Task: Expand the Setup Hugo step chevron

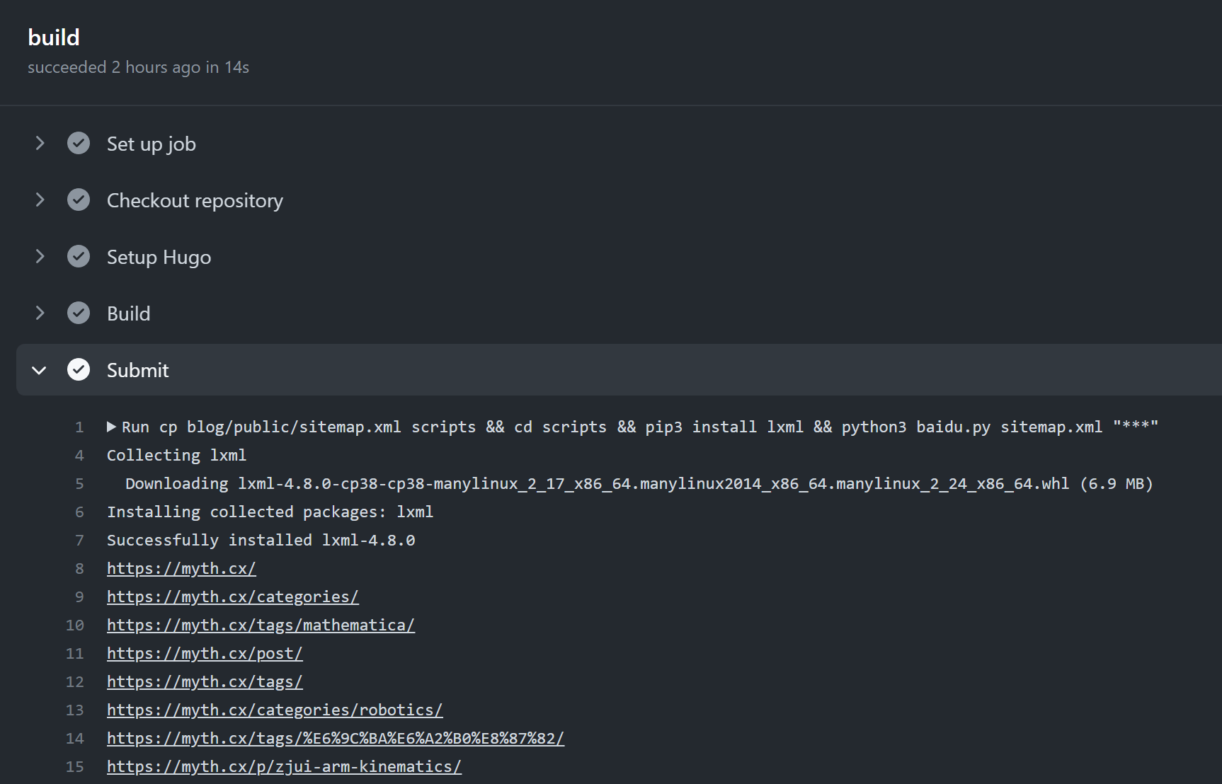Action: (40, 257)
